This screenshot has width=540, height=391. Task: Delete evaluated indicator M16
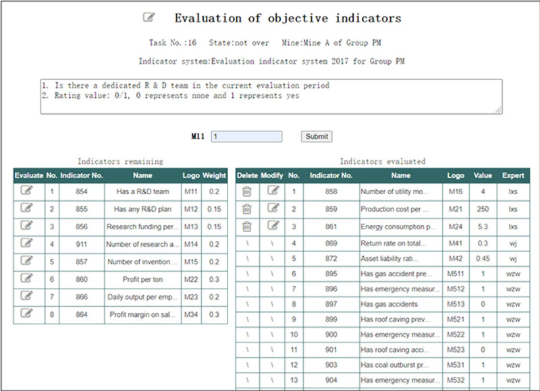[247, 191]
